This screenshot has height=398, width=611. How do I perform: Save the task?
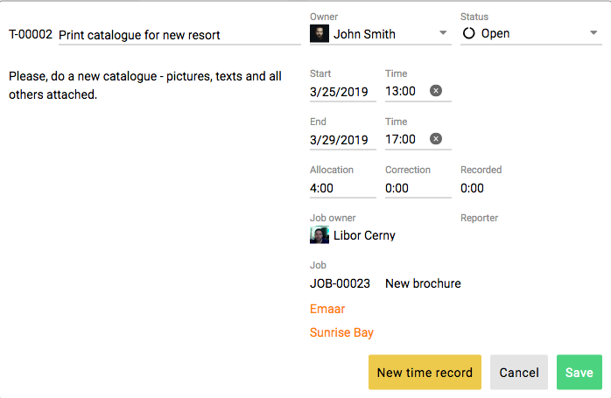[x=579, y=373]
